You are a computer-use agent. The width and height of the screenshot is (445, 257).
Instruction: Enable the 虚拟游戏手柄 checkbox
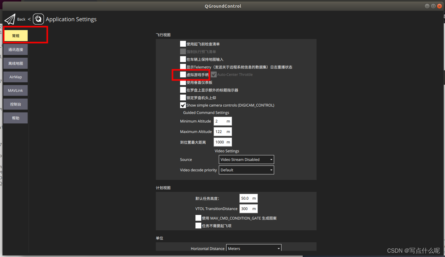click(183, 75)
